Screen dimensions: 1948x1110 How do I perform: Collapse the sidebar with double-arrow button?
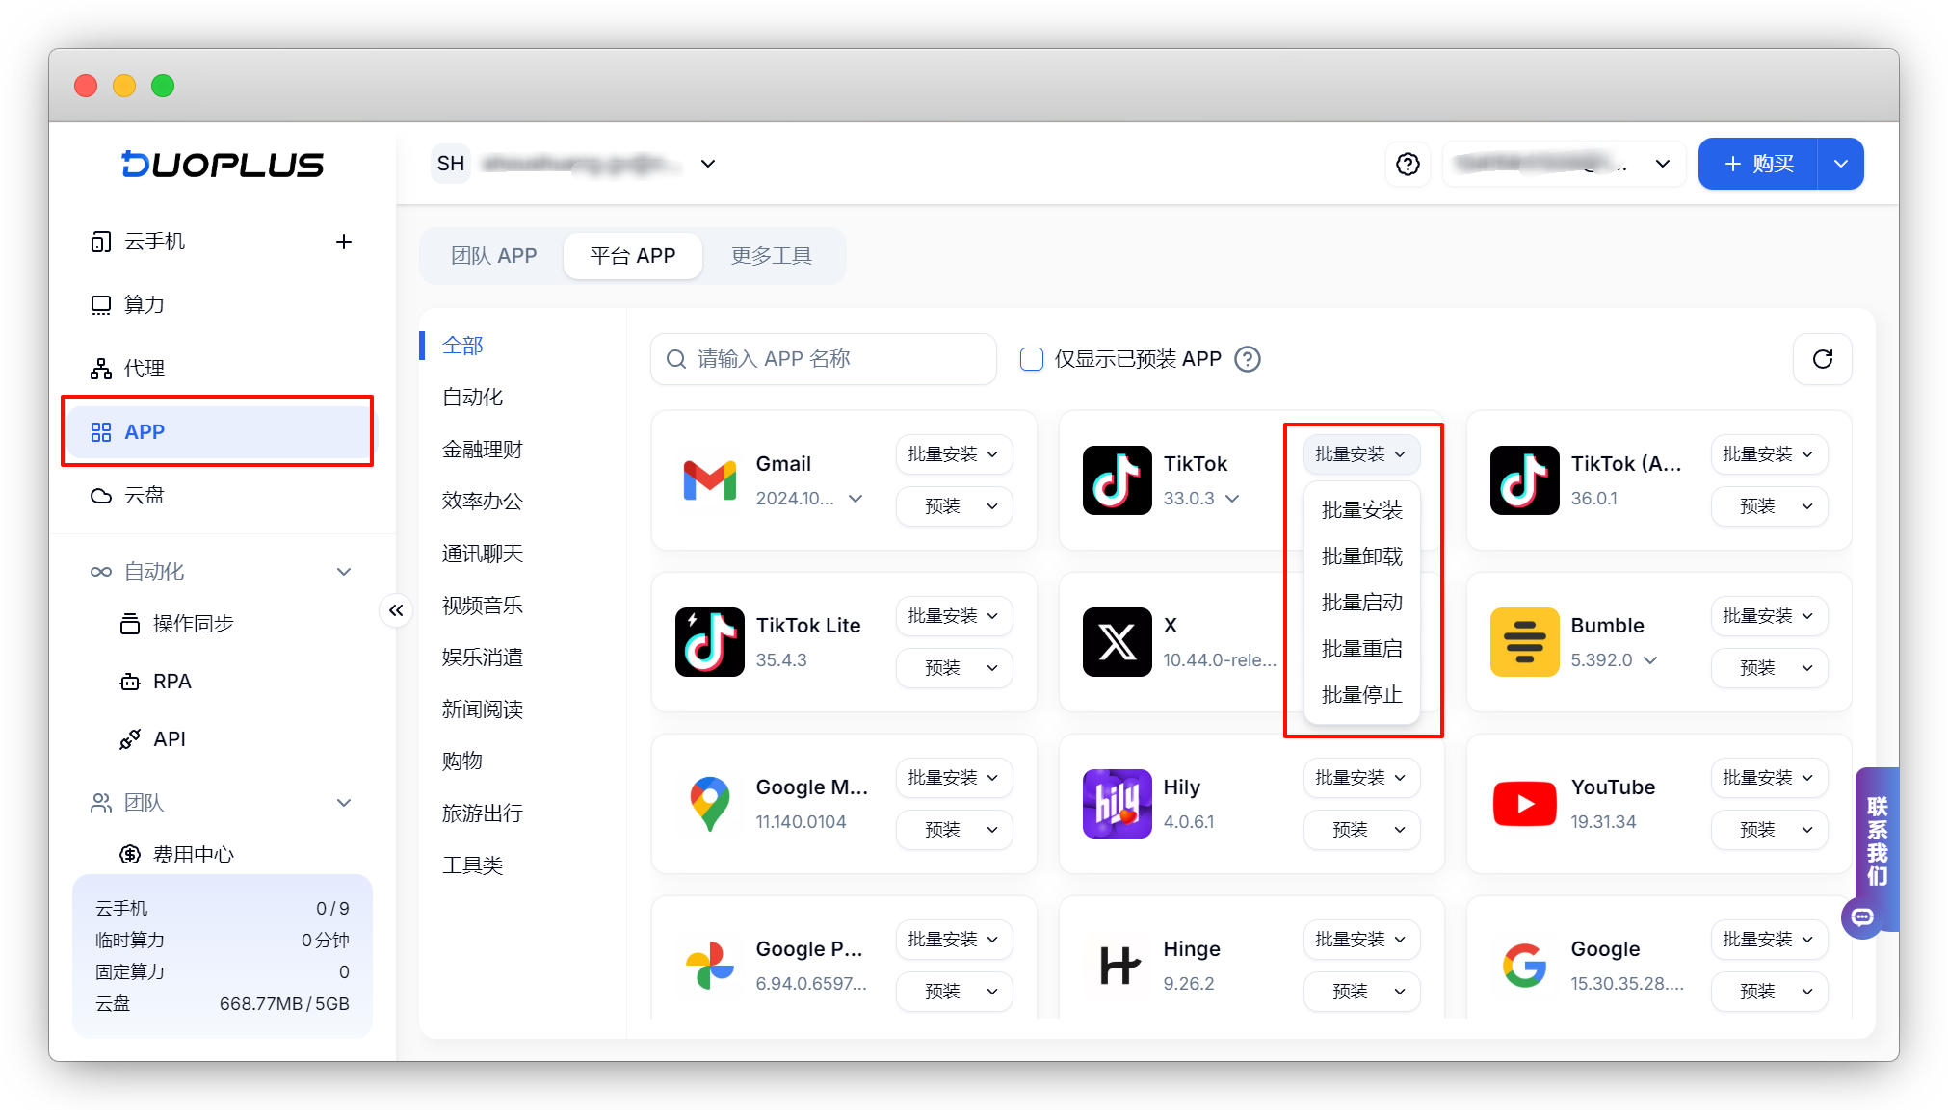point(396,610)
